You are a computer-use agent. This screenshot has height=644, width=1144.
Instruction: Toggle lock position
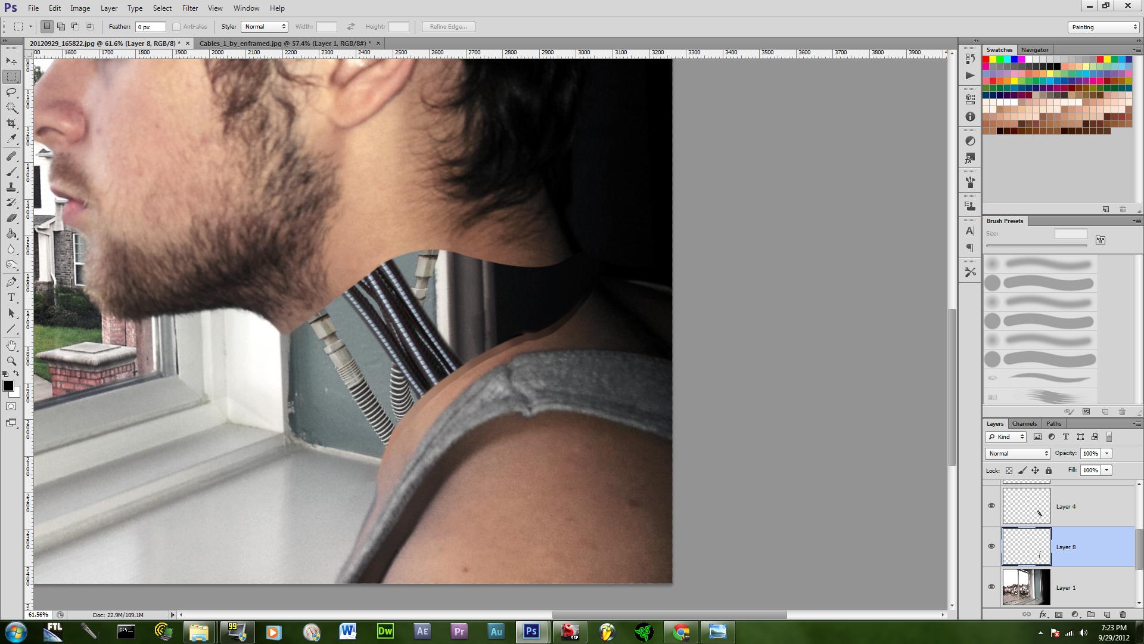(1035, 470)
